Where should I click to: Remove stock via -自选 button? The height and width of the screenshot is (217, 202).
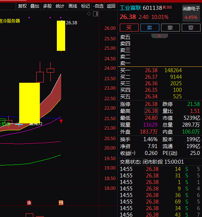98,6
